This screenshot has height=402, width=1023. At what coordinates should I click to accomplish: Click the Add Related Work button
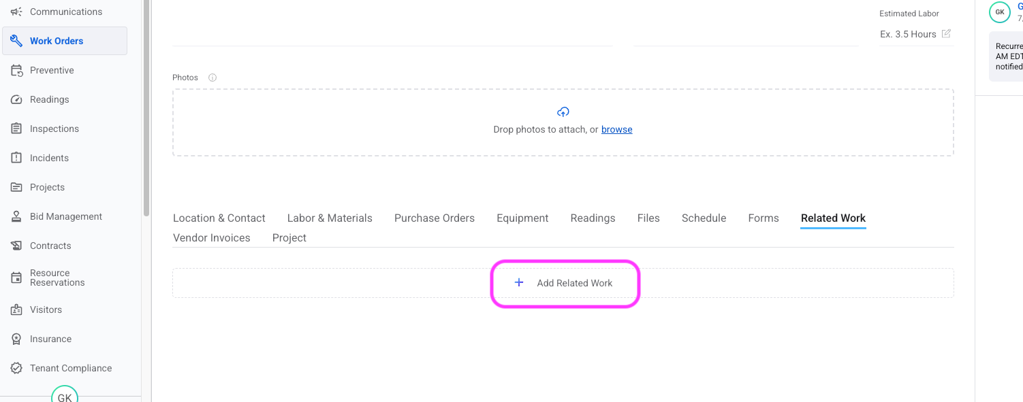pos(565,282)
